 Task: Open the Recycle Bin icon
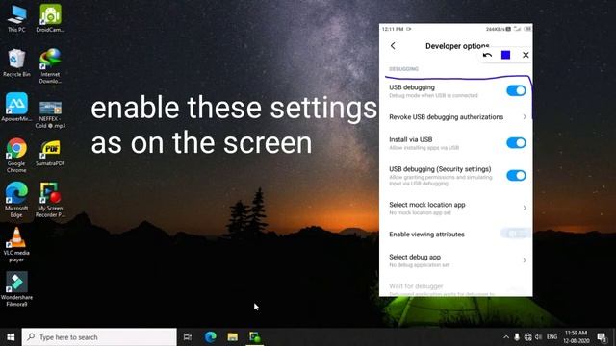(x=16, y=62)
